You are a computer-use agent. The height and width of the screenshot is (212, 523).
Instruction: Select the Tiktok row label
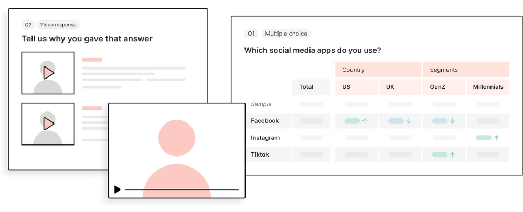pyautogui.click(x=261, y=155)
